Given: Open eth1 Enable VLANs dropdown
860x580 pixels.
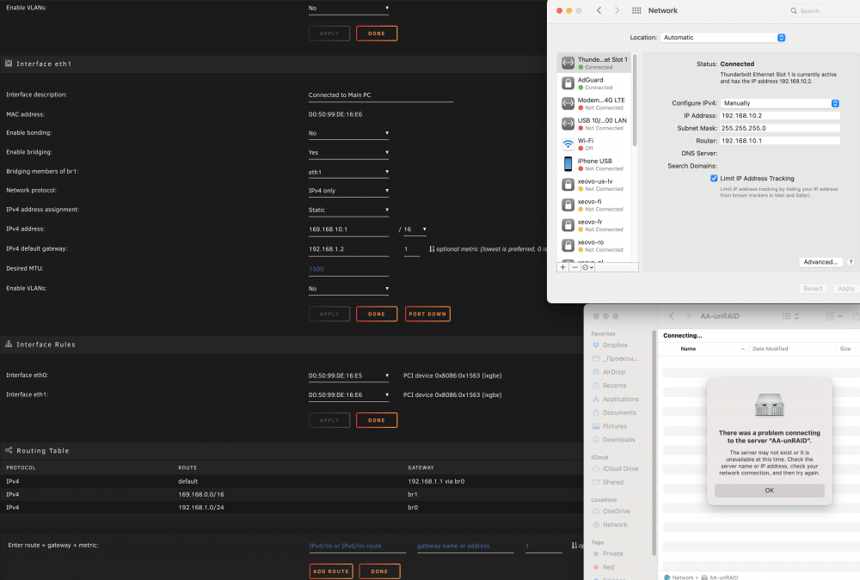Looking at the screenshot, I should [x=348, y=289].
